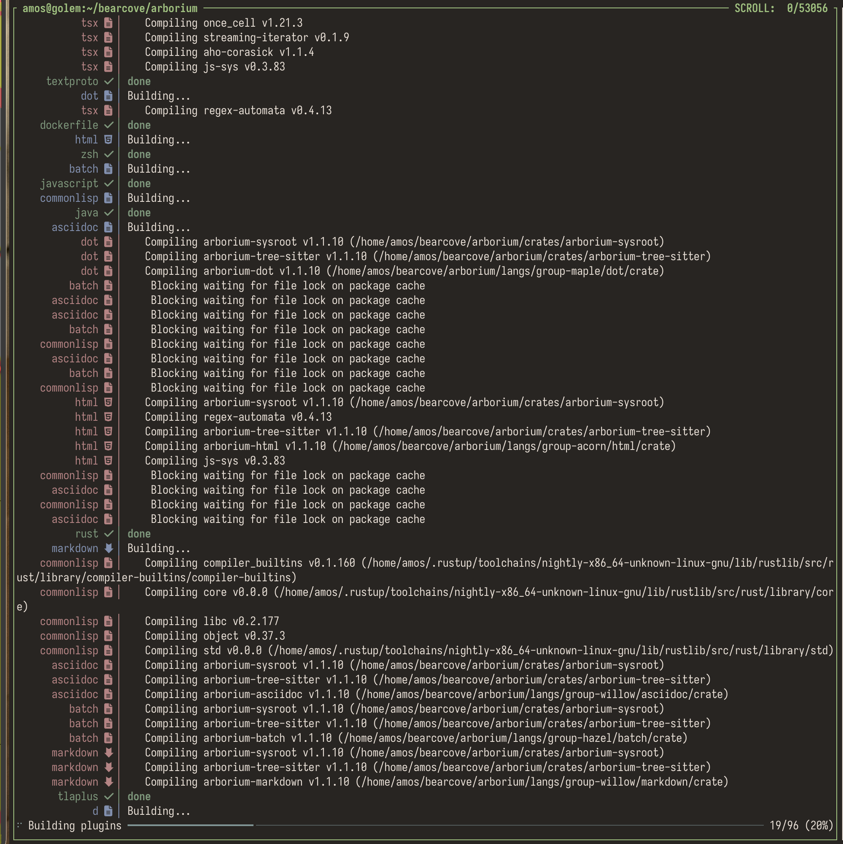Click the document icon next to dot
The height and width of the screenshot is (844, 843).
(108, 95)
